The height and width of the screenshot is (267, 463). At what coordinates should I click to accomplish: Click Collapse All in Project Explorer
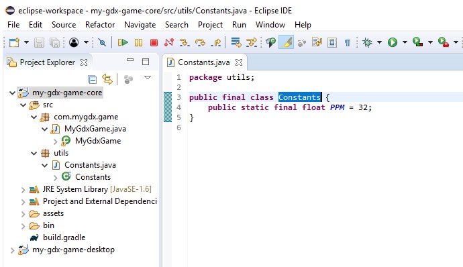coord(92,79)
